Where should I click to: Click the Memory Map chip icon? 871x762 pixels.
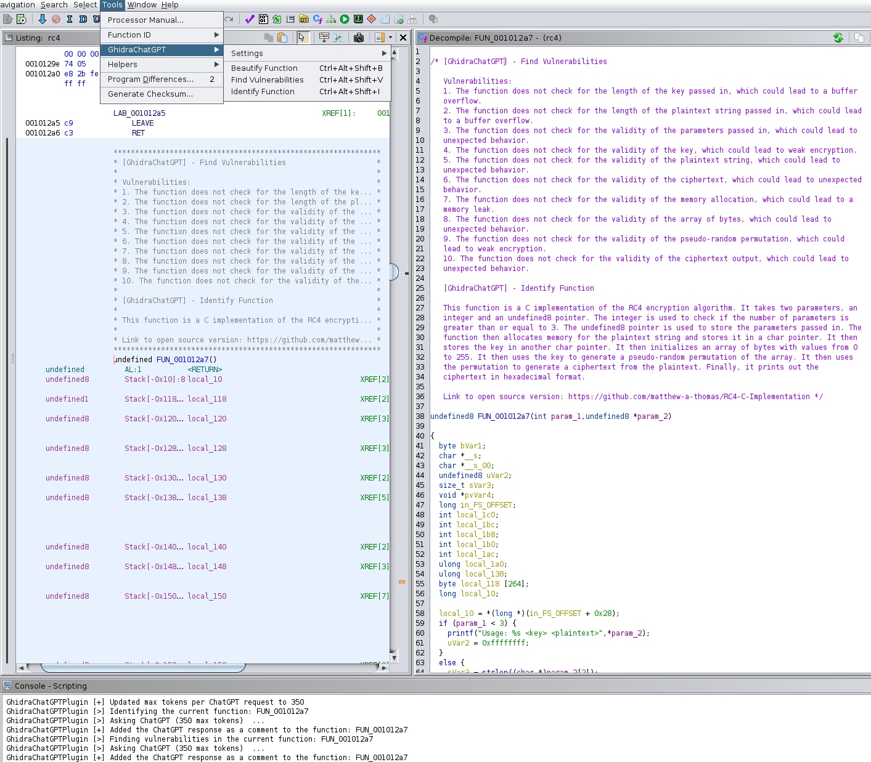tap(358, 19)
